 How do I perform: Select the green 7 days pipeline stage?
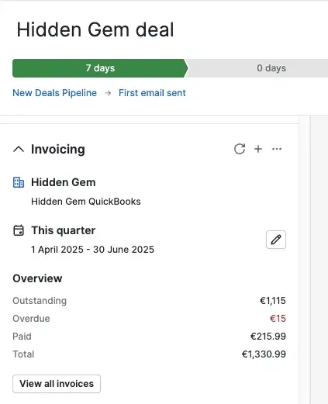pos(100,68)
